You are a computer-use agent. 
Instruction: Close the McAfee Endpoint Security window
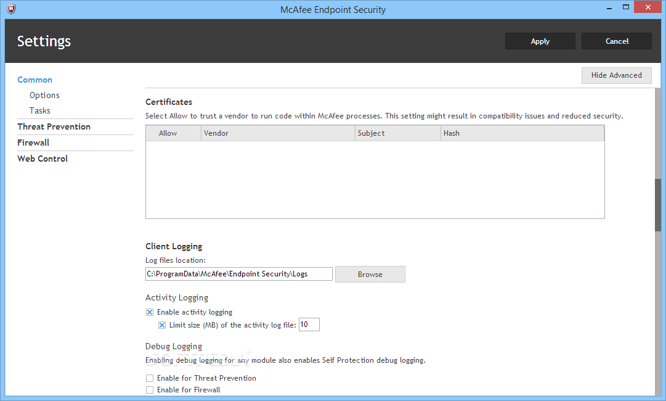[648, 7]
